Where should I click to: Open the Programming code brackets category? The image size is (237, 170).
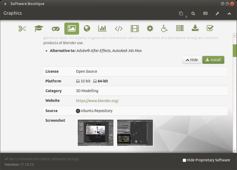click(x=118, y=28)
